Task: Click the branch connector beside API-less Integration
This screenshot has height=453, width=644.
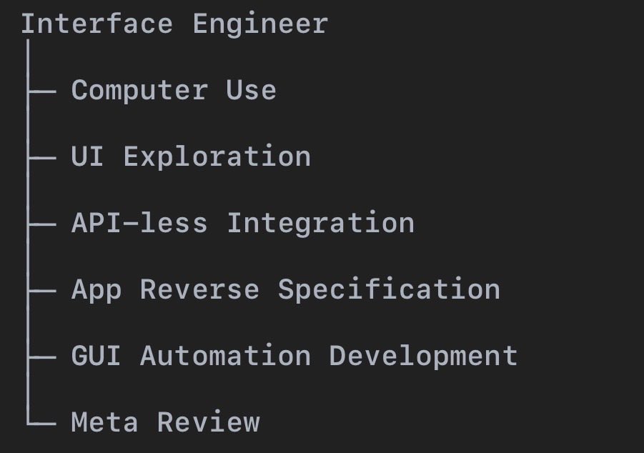Action: pos(41,224)
